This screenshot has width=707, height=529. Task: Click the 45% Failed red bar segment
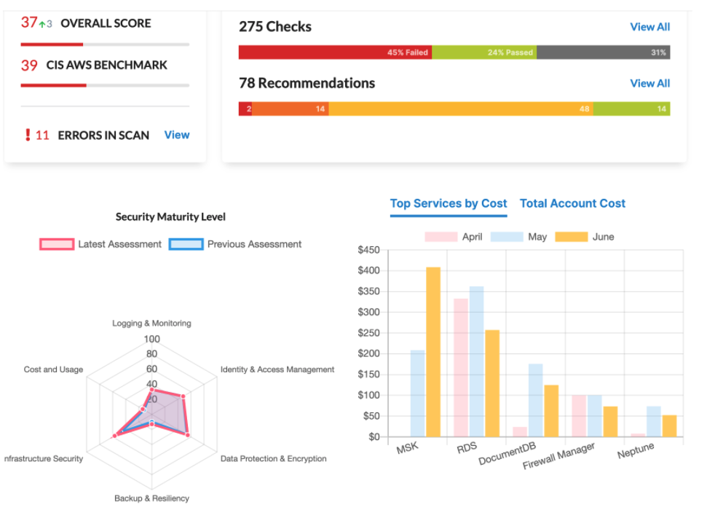335,52
